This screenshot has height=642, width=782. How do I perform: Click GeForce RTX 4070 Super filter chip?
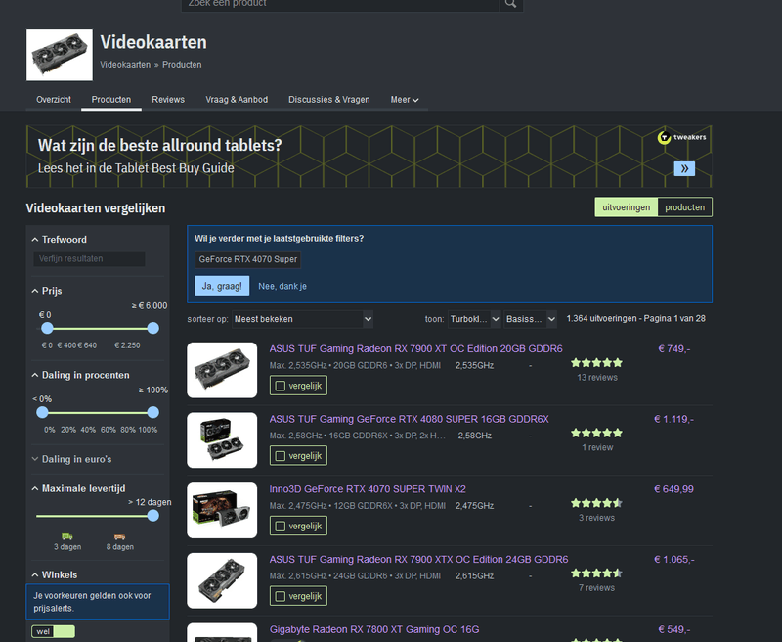(x=248, y=259)
